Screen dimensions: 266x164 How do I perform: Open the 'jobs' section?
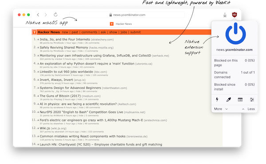[x=124, y=32]
